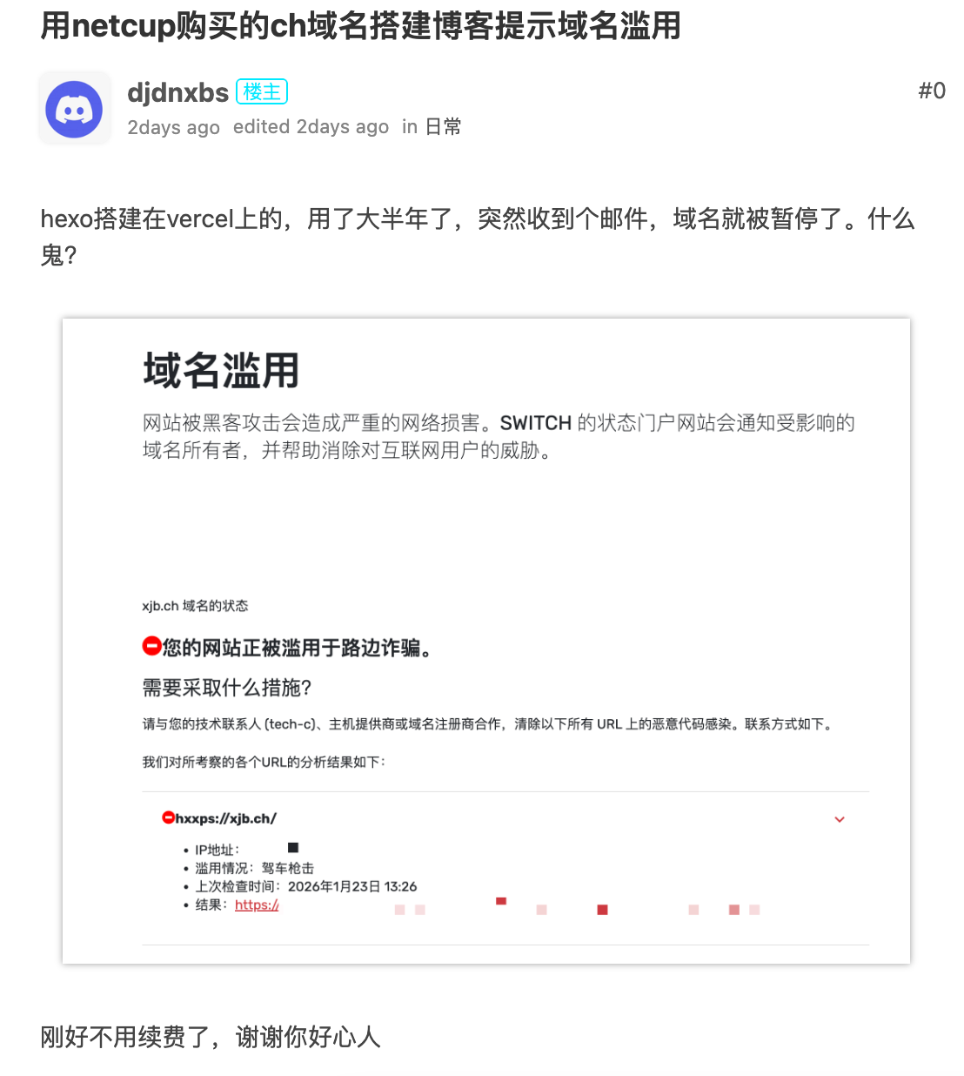Enlarge the embedded 域名滥用 screenshot image
964x1076 pixels.
(x=486, y=641)
